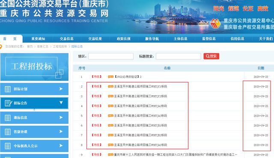Viewport: 274px width, 158px height.
Task: Click the 工程招投标 breadcrumb link
Action: (x=60, y=47)
